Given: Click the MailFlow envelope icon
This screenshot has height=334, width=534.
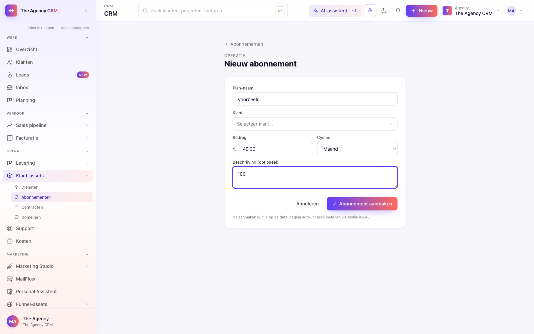Looking at the screenshot, I should [x=10, y=279].
